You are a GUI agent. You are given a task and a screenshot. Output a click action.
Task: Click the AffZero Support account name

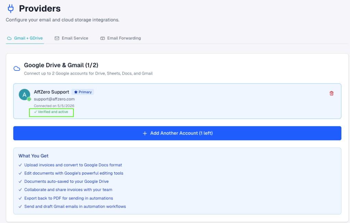(x=52, y=92)
